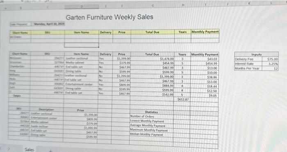This screenshot has height=152, width=287.
Task: Select the 12 months per year value
Action: coord(270,68)
